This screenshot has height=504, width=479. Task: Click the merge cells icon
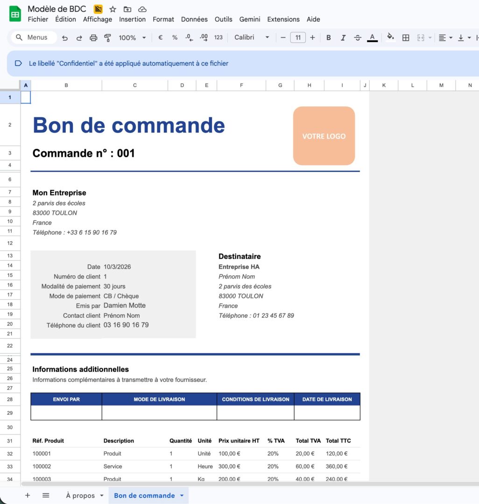point(421,38)
